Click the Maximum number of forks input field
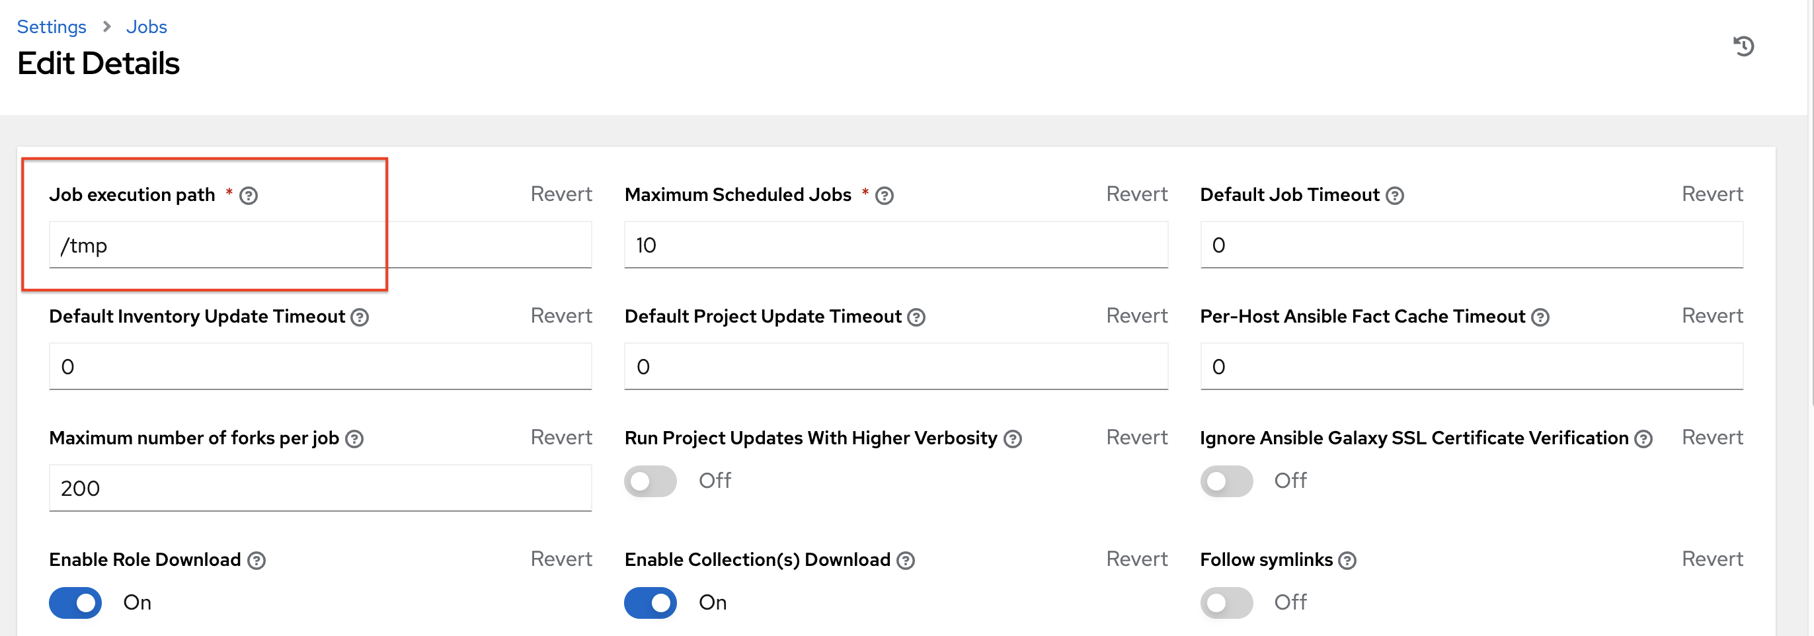Screen dimensions: 1814x636 [x=321, y=489]
